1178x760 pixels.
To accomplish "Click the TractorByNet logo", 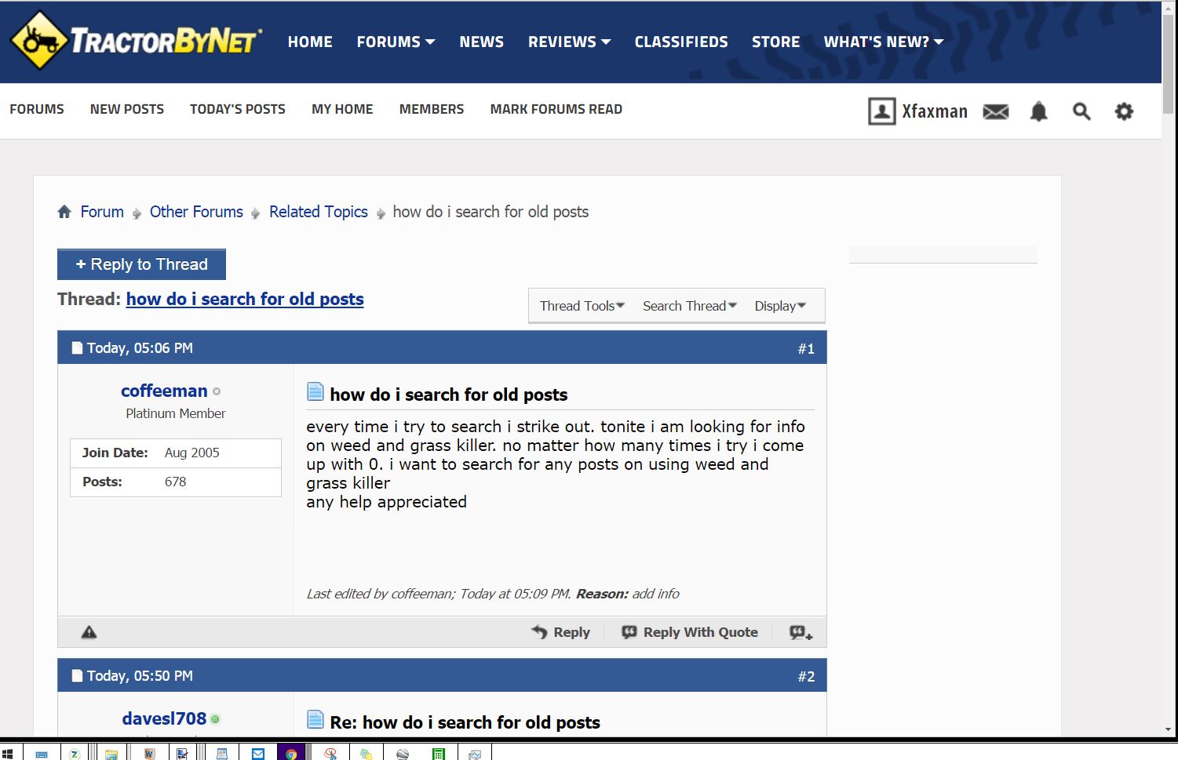I will [x=137, y=41].
